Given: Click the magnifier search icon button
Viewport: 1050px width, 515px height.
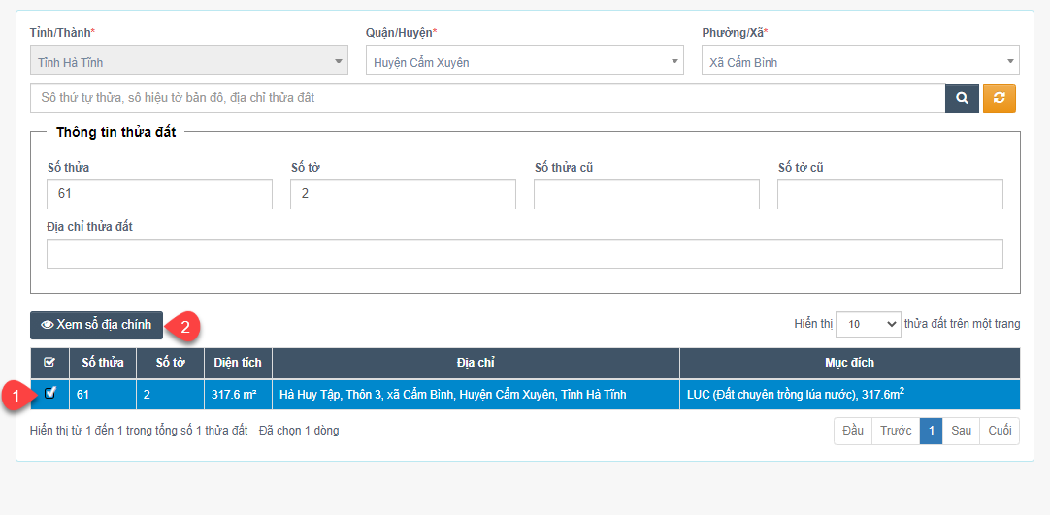Looking at the screenshot, I should coord(962,98).
